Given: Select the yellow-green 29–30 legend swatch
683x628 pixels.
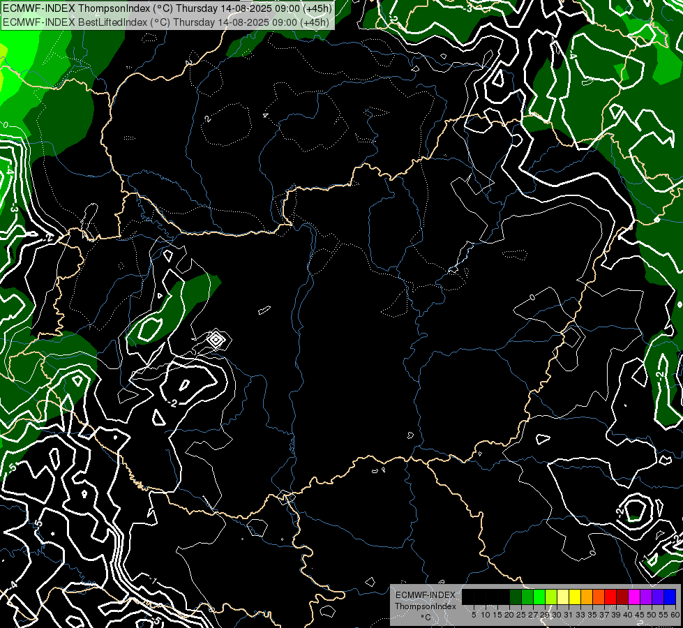Looking at the screenshot, I should [x=551, y=597].
